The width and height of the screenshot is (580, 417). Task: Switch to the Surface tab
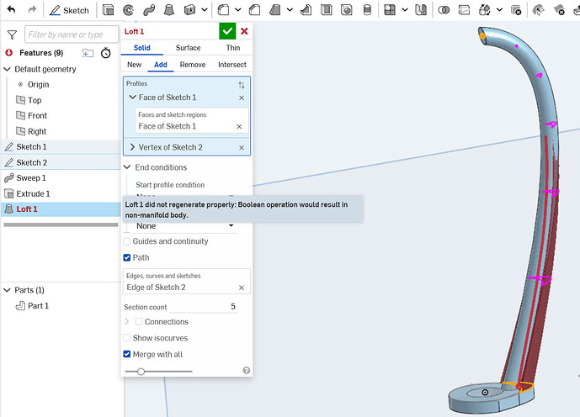click(188, 48)
